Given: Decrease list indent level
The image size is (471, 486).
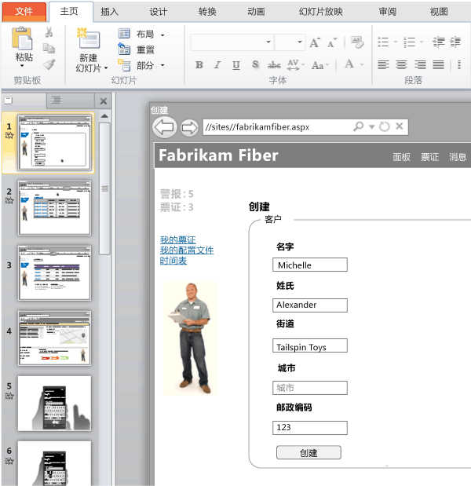Looking at the screenshot, I should [439, 42].
